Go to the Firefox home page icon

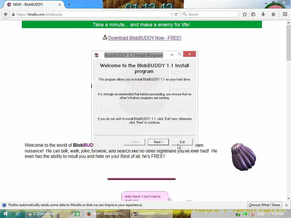tap(273, 14)
